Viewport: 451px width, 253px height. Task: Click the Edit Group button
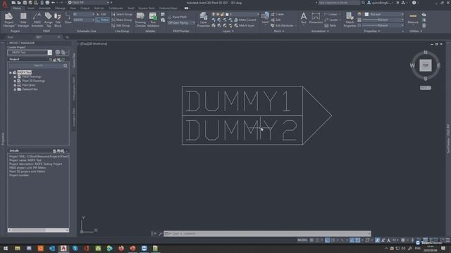click(121, 25)
